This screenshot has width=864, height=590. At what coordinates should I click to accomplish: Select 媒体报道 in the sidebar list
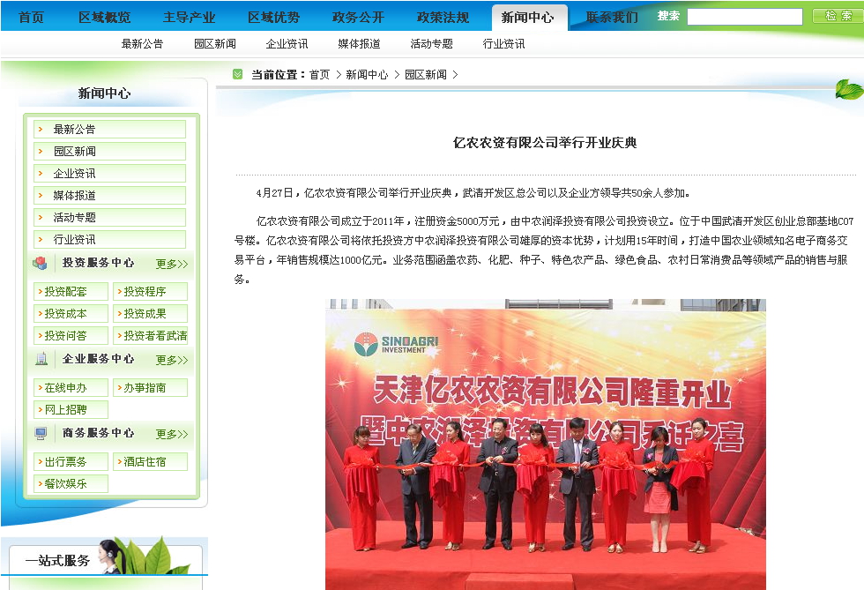tap(109, 196)
